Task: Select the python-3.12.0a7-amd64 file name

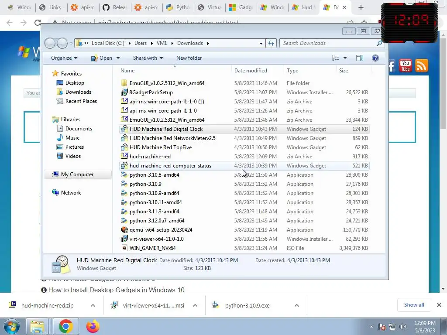Action: pos(157,221)
